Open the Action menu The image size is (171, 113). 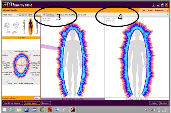150,10
